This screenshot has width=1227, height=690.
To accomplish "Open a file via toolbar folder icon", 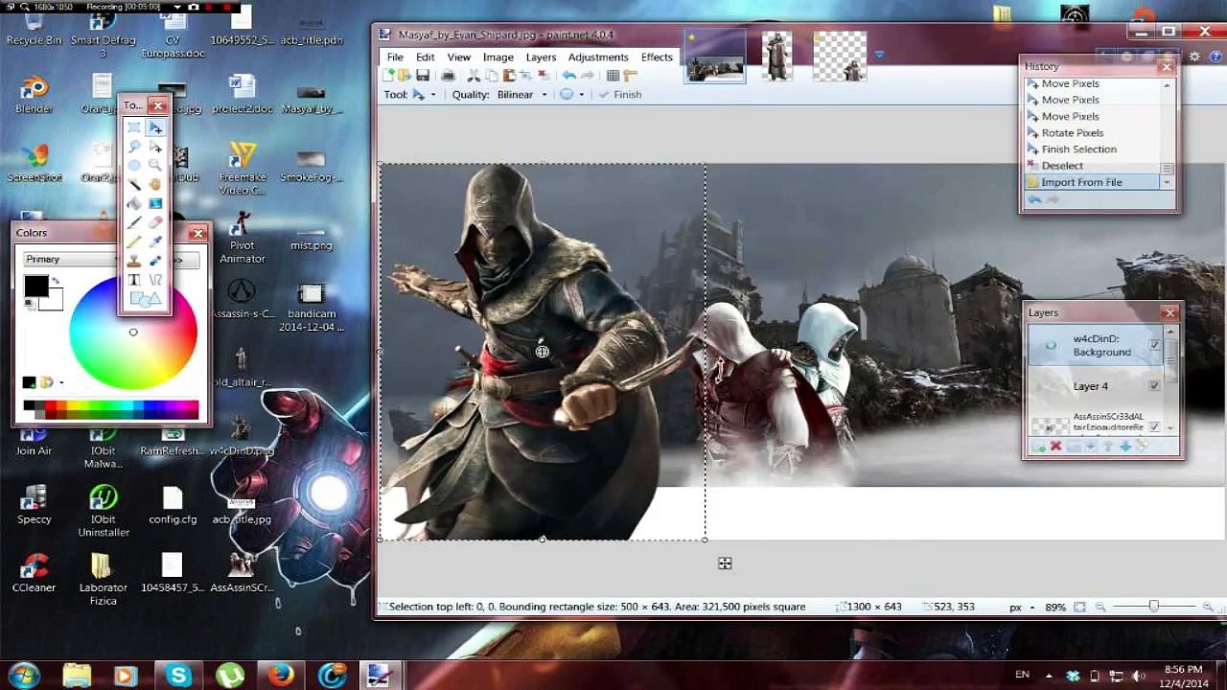I will click(x=405, y=76).
